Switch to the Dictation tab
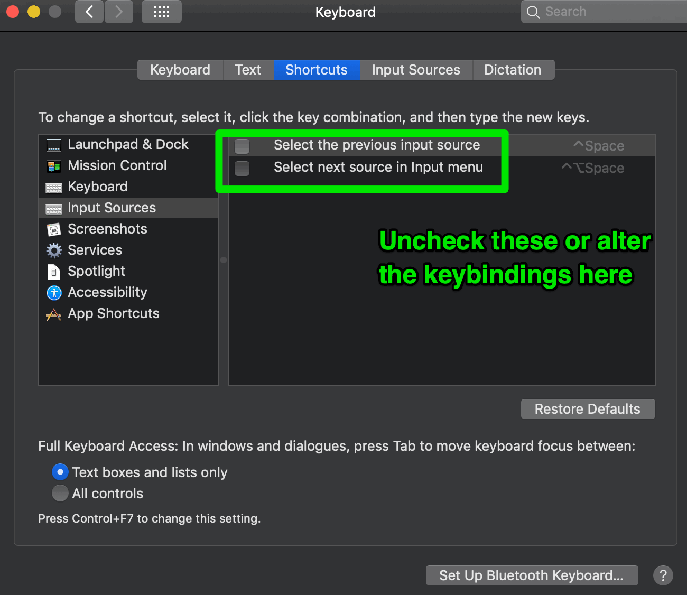 (x=513, y=69)
